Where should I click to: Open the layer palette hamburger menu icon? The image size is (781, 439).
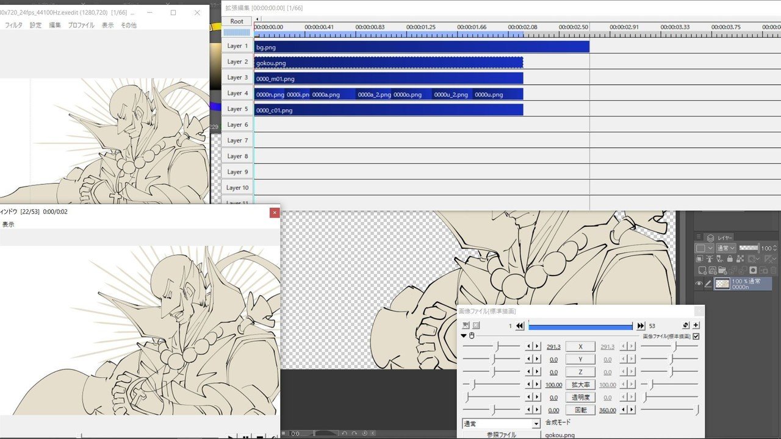click(699, 237)
